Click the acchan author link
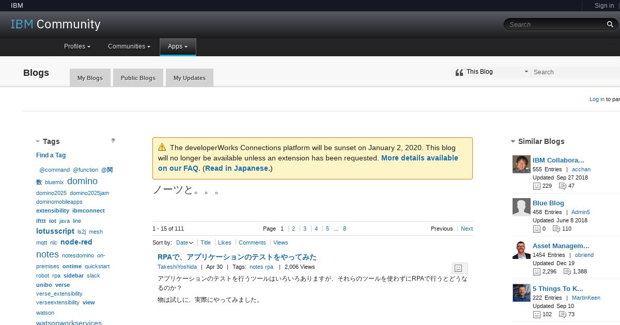 (x=581, y=169)
